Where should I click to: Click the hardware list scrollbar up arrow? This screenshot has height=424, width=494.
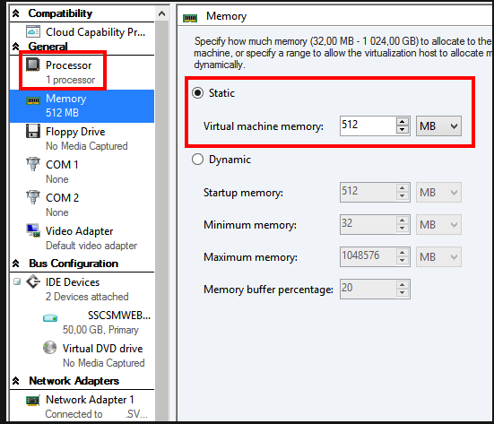161,13
